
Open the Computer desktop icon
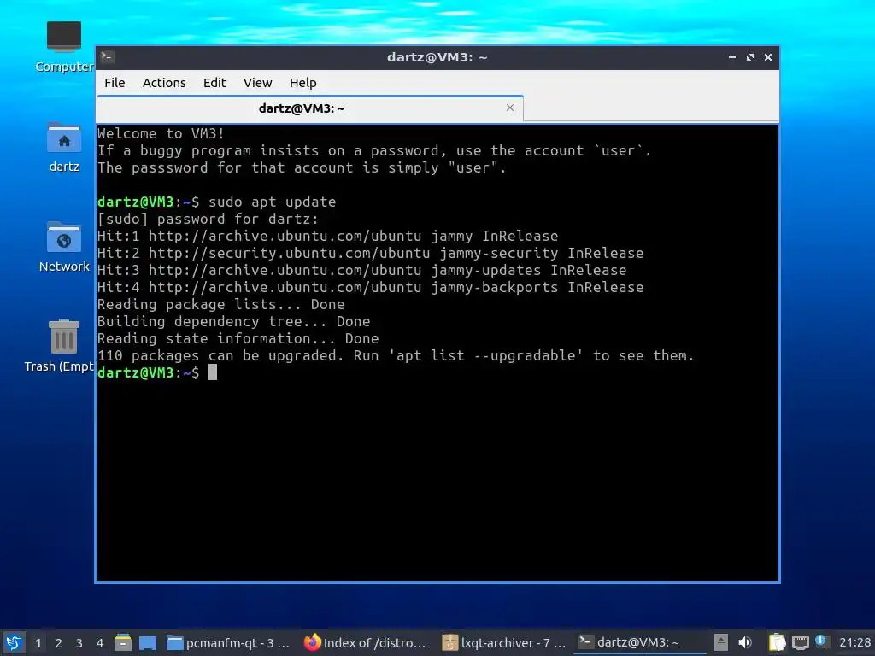64,47
